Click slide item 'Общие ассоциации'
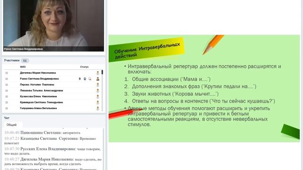Viewport: 303px width, 170px height. pos(171,79)
